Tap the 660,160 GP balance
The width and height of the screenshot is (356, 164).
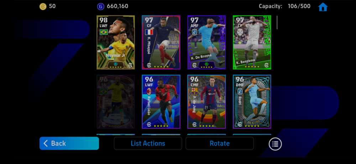point(117,6)
